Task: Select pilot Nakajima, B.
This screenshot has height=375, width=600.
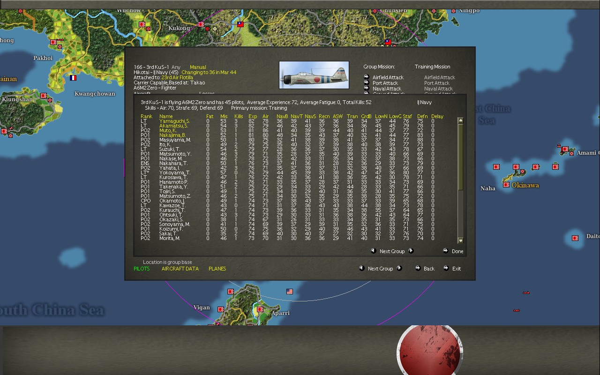Action: point(172,135)
